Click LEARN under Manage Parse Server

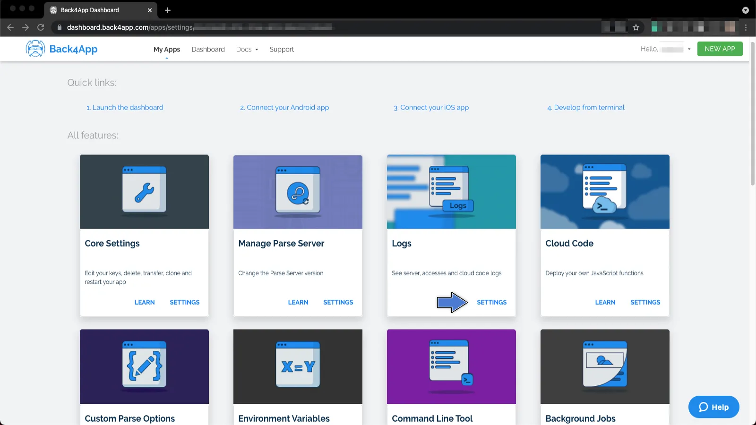[298, 302]
